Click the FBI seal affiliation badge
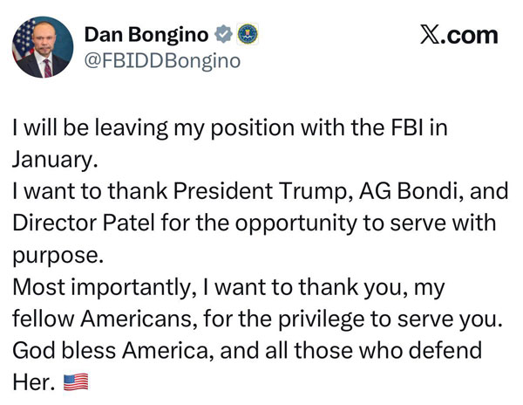 pos(247,35)
